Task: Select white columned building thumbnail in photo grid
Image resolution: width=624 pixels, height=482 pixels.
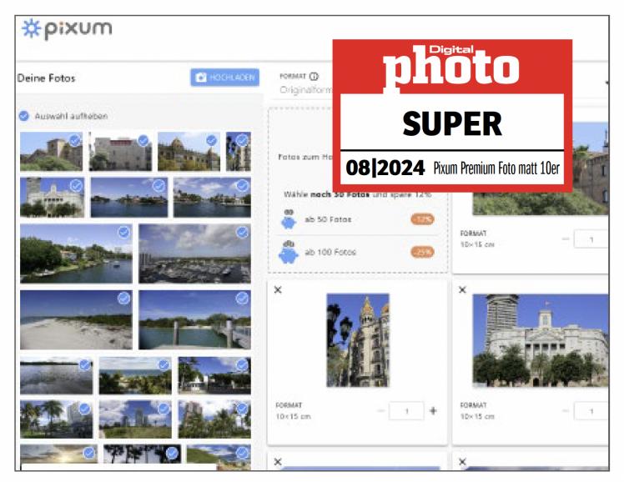Action: pos(52,198)
